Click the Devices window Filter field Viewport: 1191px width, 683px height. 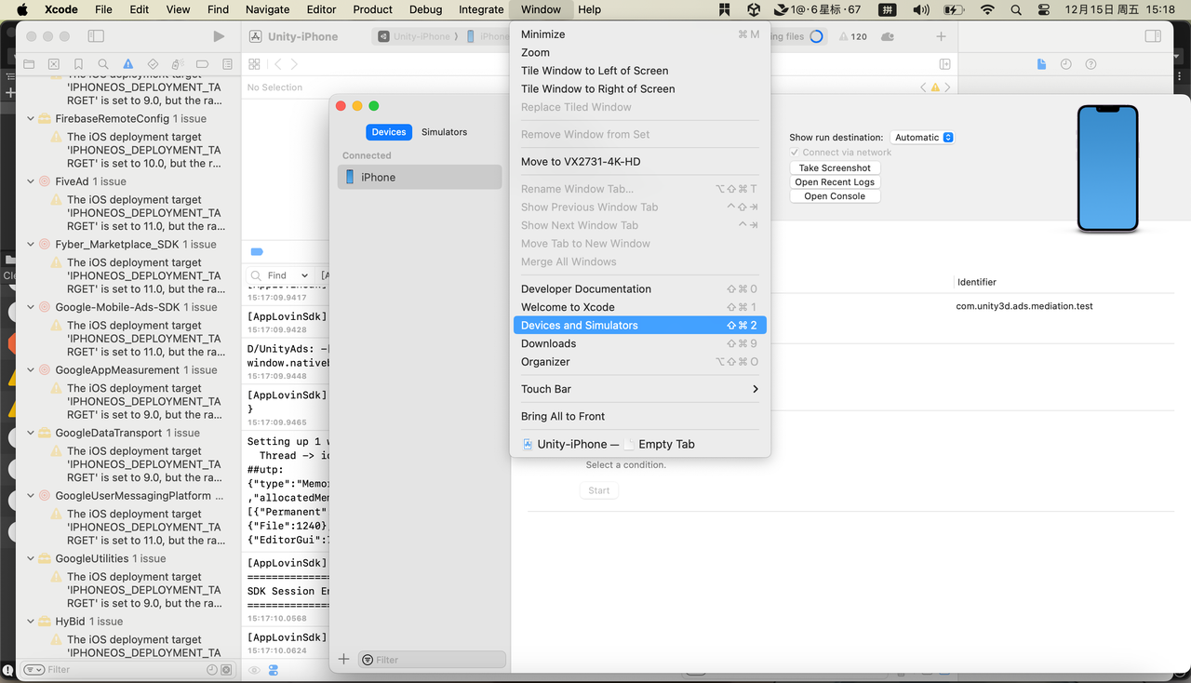click(x=432, y=660)
